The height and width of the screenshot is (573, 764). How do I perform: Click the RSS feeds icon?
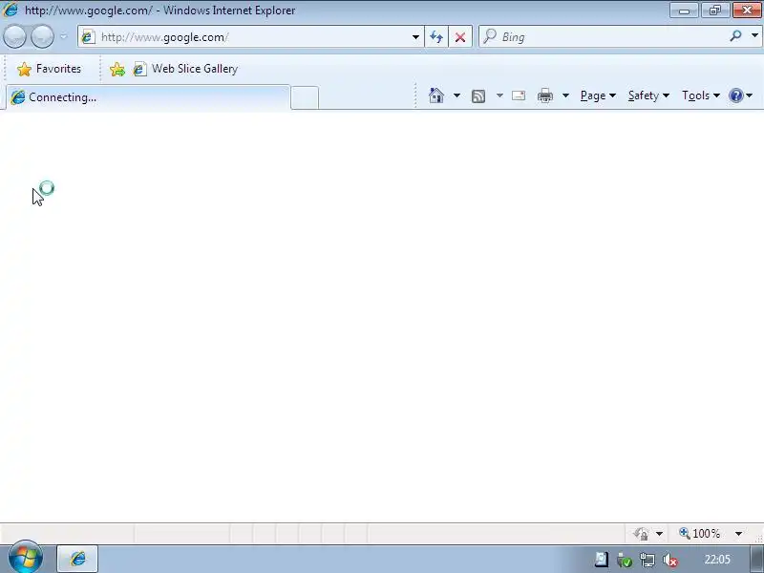478,96
